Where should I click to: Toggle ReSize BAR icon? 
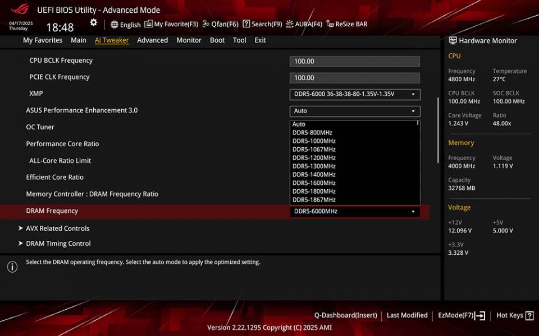coord(330,24)
